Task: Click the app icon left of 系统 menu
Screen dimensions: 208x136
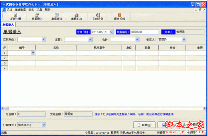Action: coord(3,10)
